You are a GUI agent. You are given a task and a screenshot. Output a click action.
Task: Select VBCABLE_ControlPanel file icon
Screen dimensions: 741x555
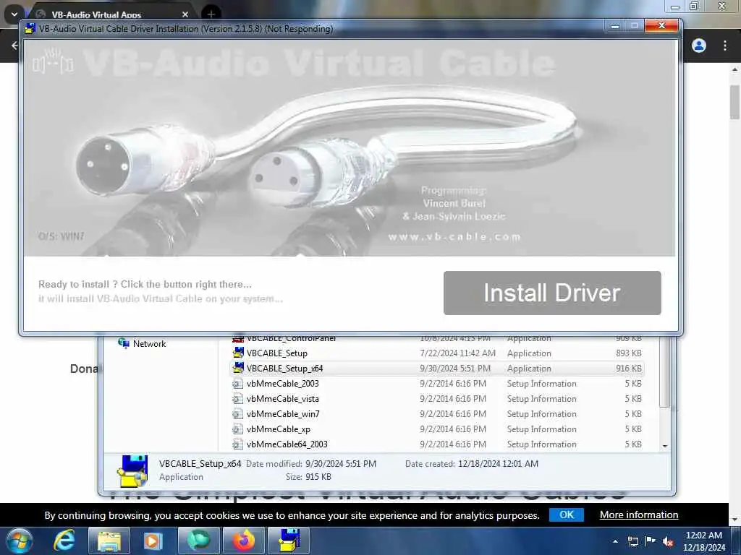pos(238,339)
